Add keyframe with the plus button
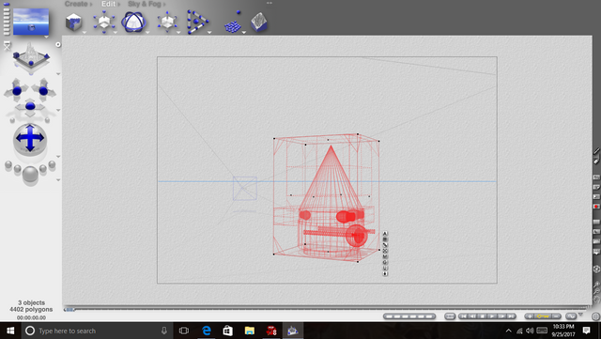Viewport: 601px width, 339px height. (x=531, y=316)
